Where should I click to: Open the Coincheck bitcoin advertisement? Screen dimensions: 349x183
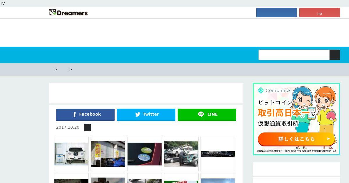[x=296, y=119]
